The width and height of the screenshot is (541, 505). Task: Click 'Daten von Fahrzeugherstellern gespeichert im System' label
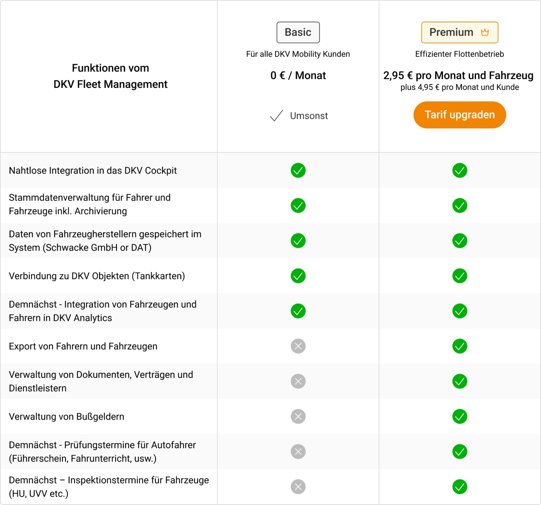point(105,241)
